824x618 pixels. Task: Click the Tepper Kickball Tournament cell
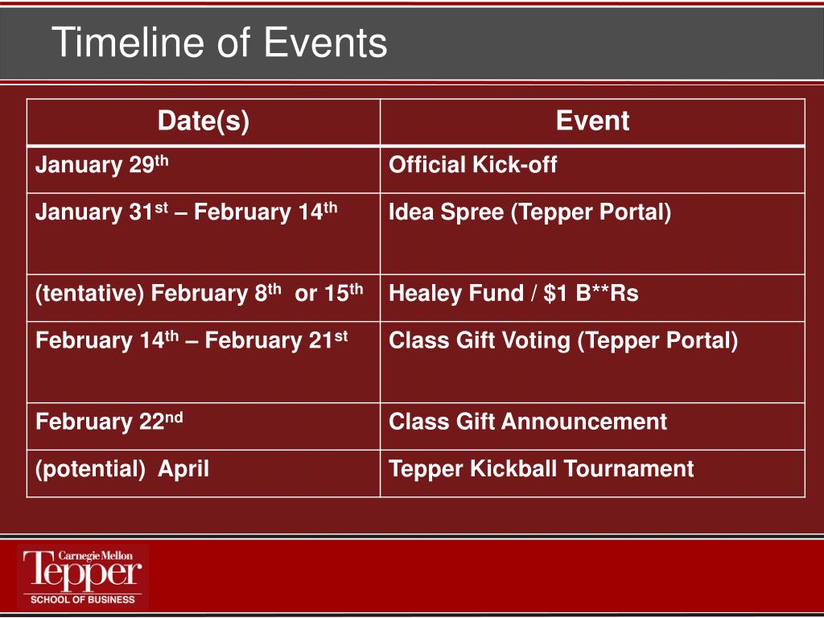pos(592,473)
